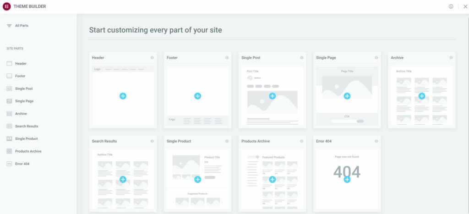Add a new Single Product template
Viewport: 469px width, 214px height.
198,180
